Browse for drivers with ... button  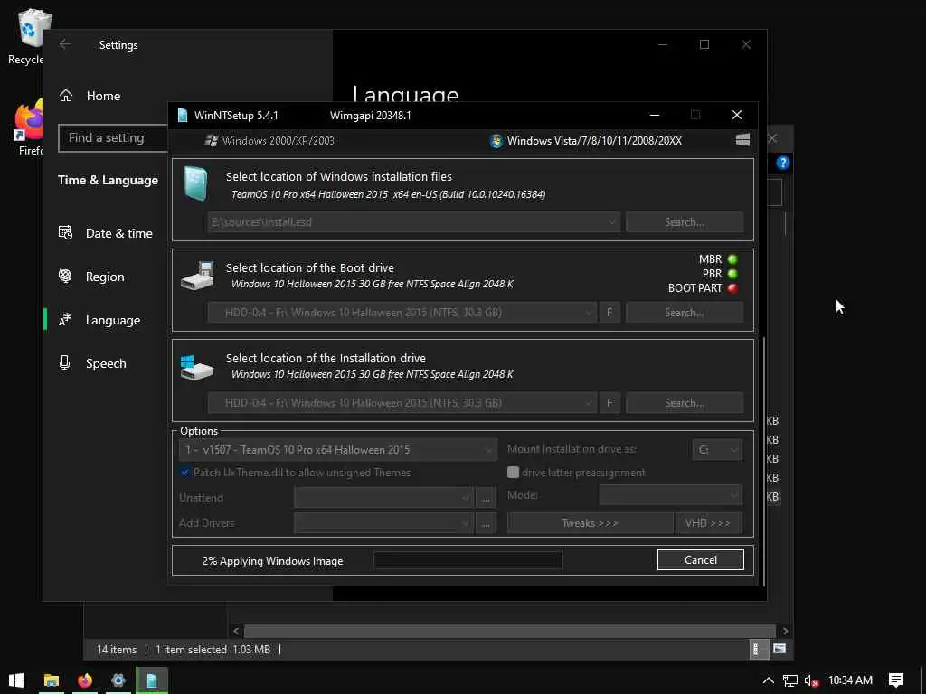[486, 523]
